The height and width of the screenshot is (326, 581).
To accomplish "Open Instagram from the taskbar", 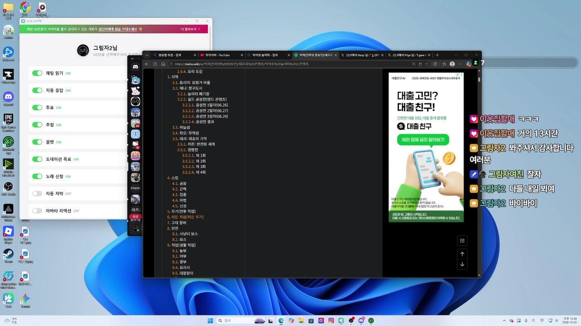I will 331,321.
